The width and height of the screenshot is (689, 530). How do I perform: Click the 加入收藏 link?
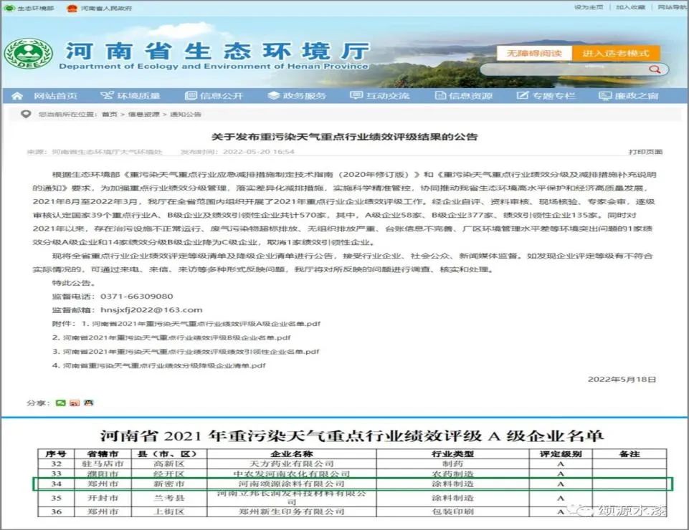coord(630,7)
